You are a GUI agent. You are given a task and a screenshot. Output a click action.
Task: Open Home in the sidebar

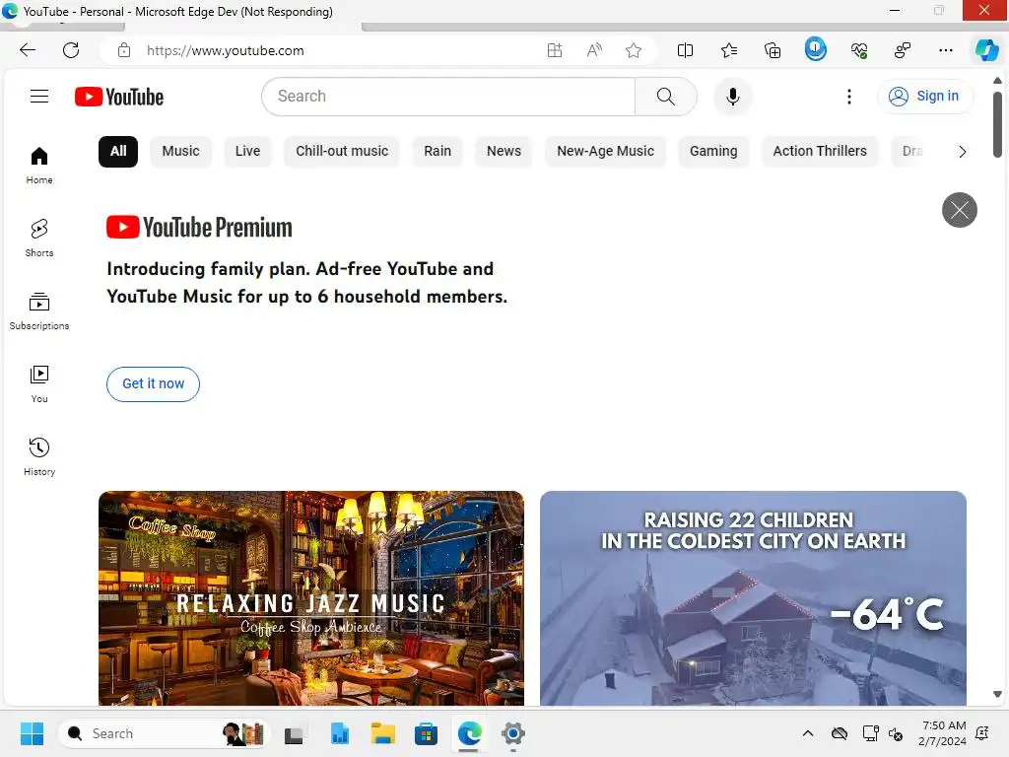tap(39, 166)
